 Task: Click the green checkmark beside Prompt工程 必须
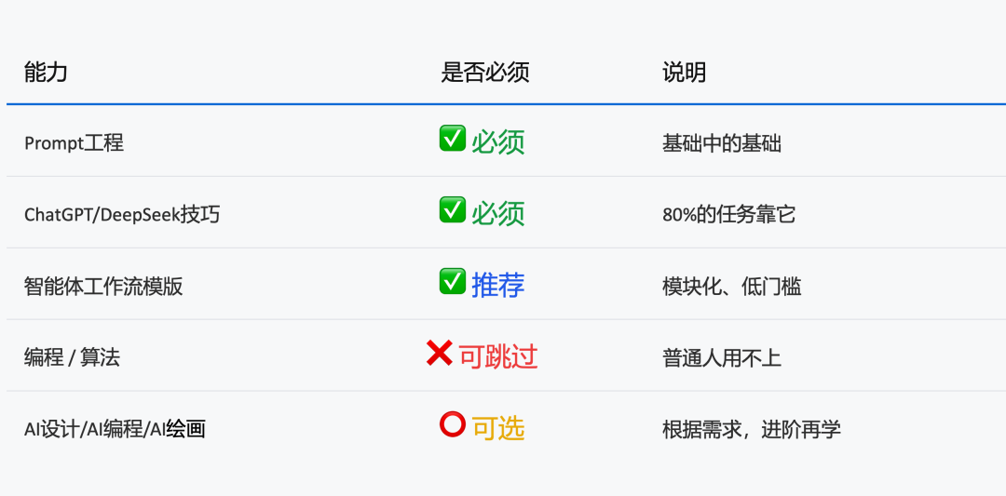coord(453,139)
